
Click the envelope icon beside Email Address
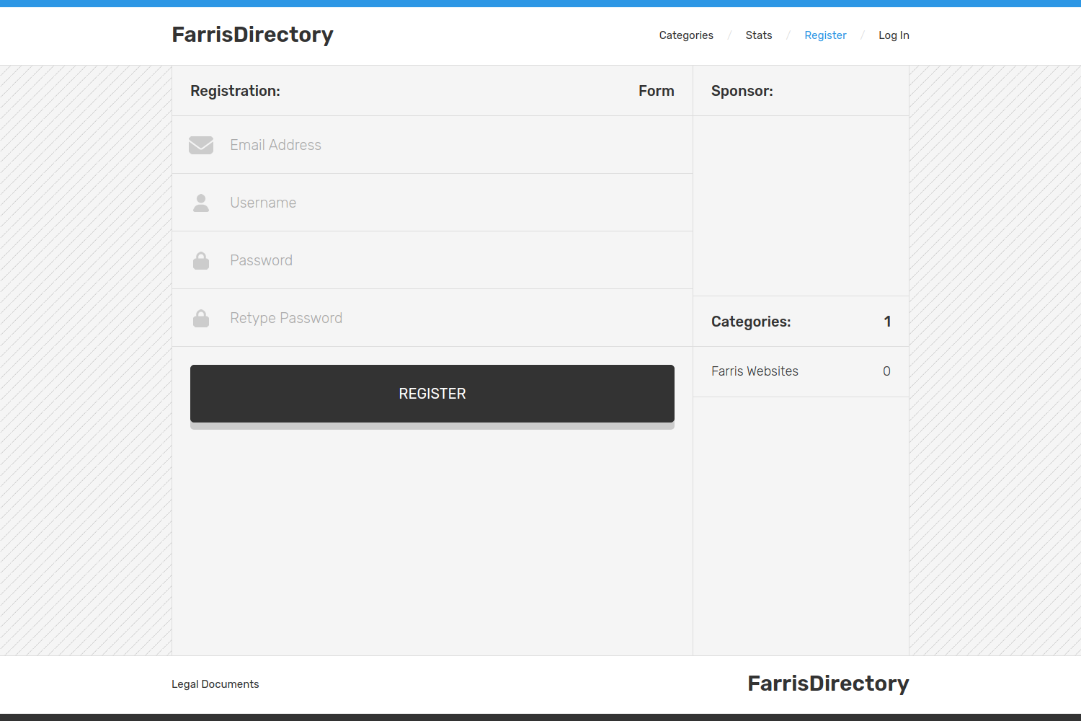(x=201, y=145)
